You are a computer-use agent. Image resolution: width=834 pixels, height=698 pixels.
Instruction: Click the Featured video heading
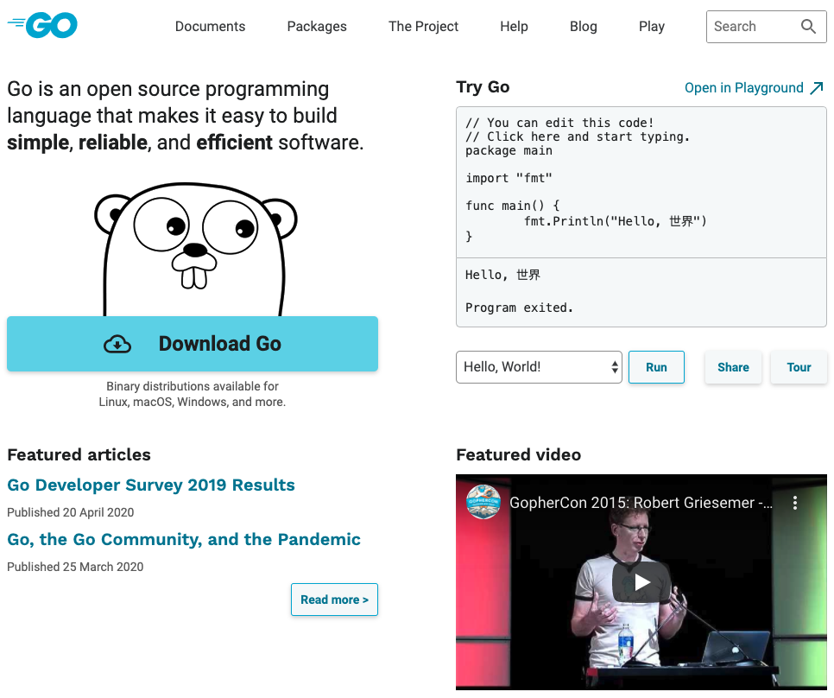[519, 455]
